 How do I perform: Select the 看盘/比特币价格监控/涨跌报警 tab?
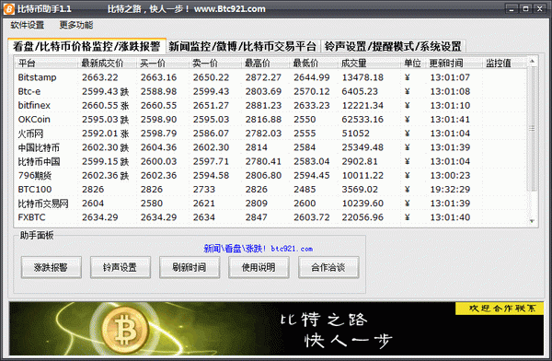click(86, 46)
